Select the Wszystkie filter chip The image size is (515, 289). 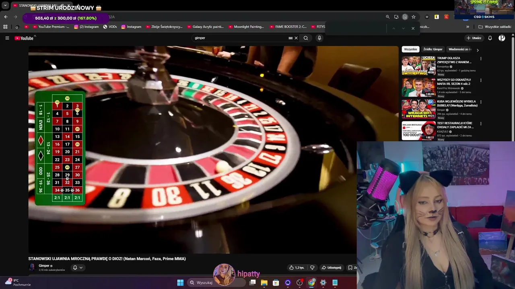tap(410, 49)
